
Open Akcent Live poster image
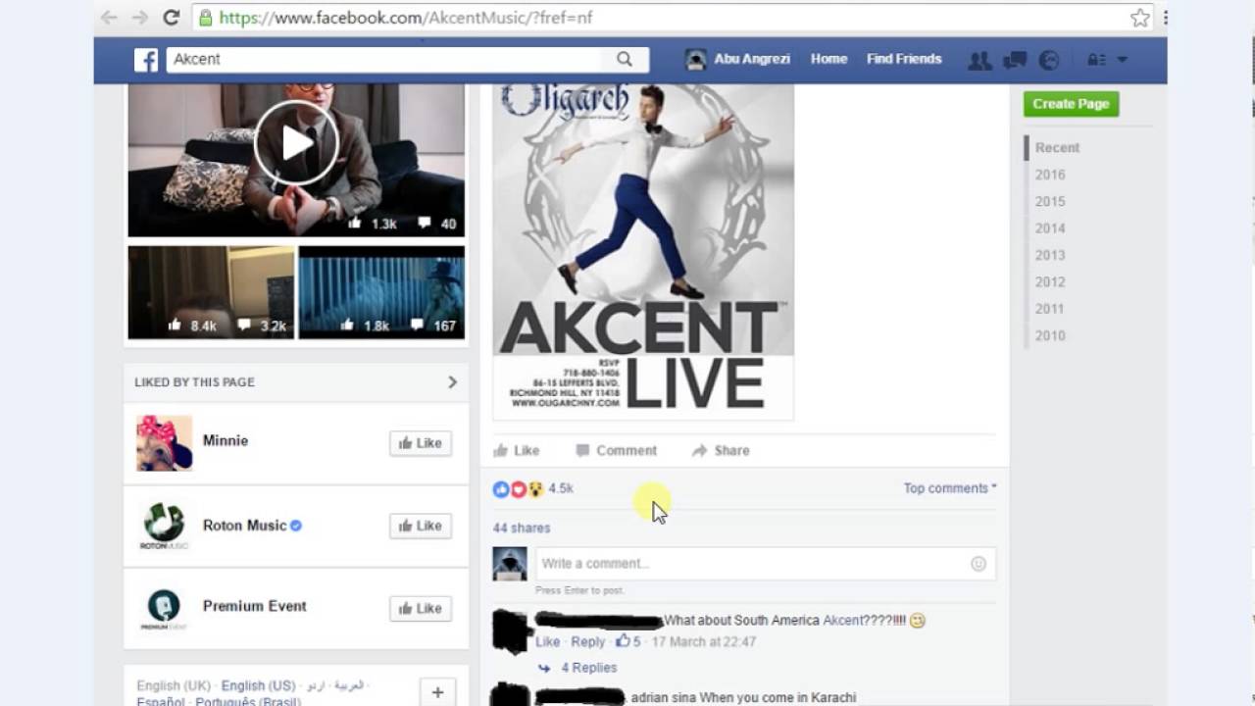tap(643, 252)
